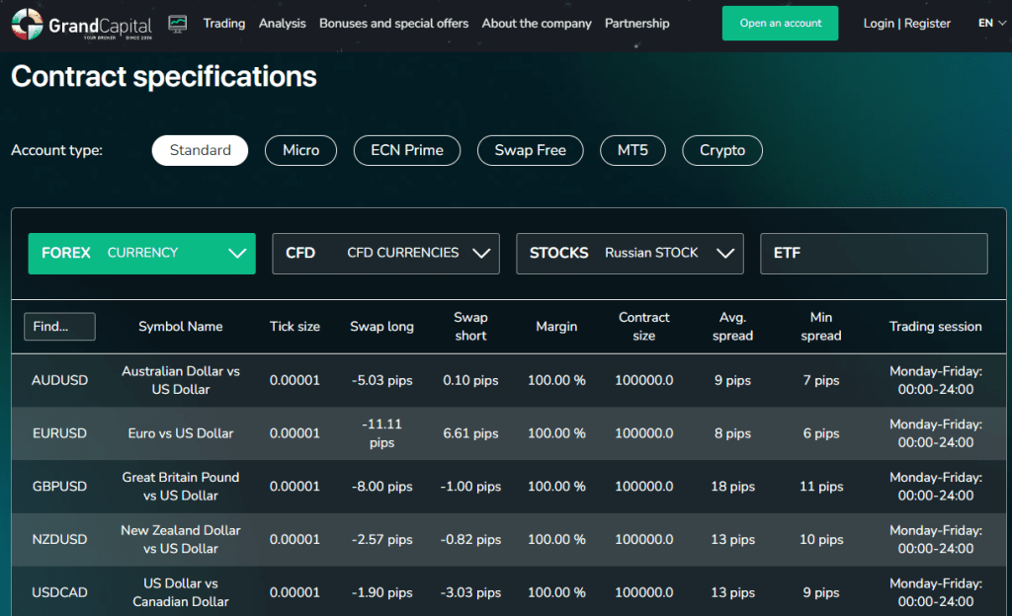Open Bonuses and special offers menu
The image size is (1012, 616).
[393, 23]
